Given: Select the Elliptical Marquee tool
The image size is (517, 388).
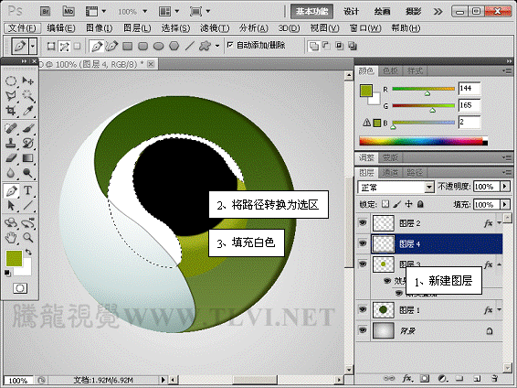Looking at the screenshot, I should 11,81.
